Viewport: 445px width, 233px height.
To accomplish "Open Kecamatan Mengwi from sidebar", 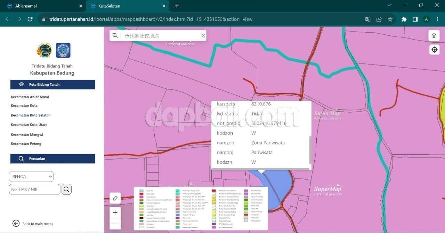I will point(27,135).
